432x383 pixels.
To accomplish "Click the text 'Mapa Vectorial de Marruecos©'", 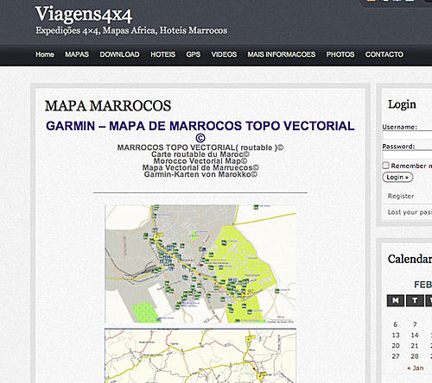I will pyautogui.click(x=200, y=167).
